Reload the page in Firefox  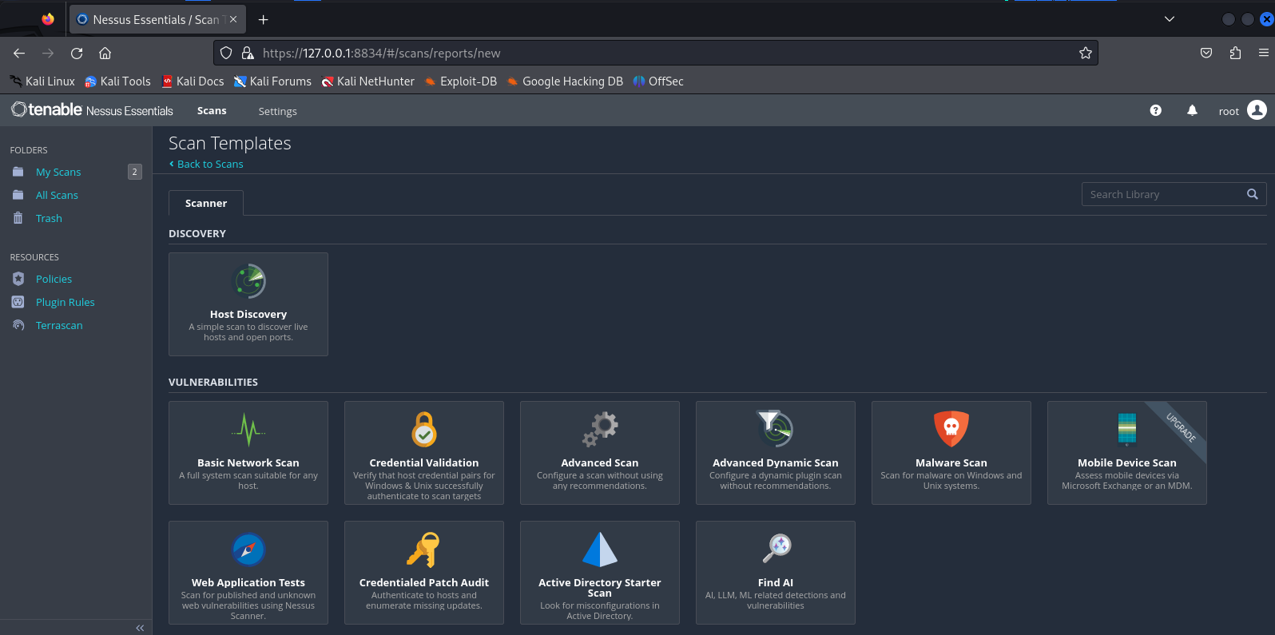77,53
